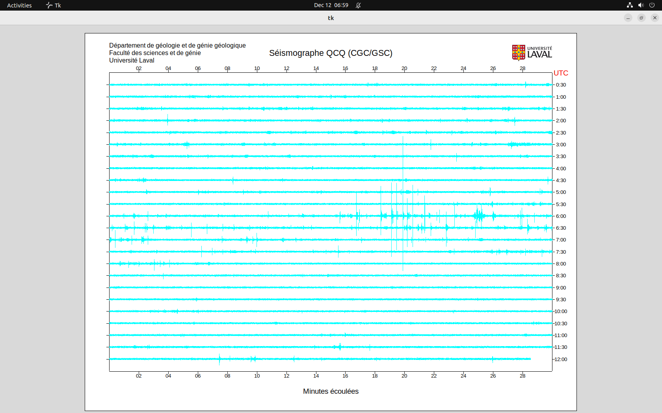Click the 6:00 UTC row label
Screen dimensions: 662x413
561,216
